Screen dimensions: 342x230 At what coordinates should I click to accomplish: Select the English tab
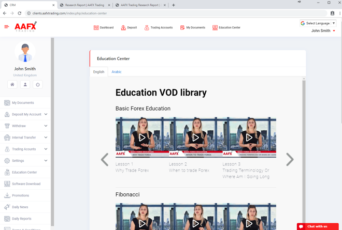pos(98,72)
